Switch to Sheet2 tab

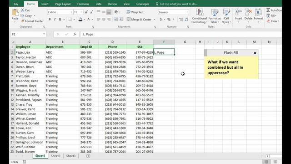[55, 156]
